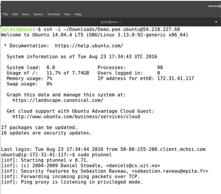Select the jplatz@base: ~ tab
The image size is (221, 194).
pos(112,22)
